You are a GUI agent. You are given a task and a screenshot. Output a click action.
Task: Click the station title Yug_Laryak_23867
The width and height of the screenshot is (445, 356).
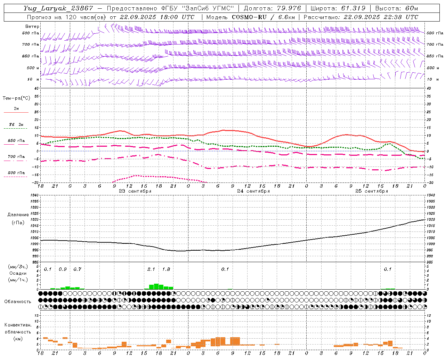tap(58, 8)
